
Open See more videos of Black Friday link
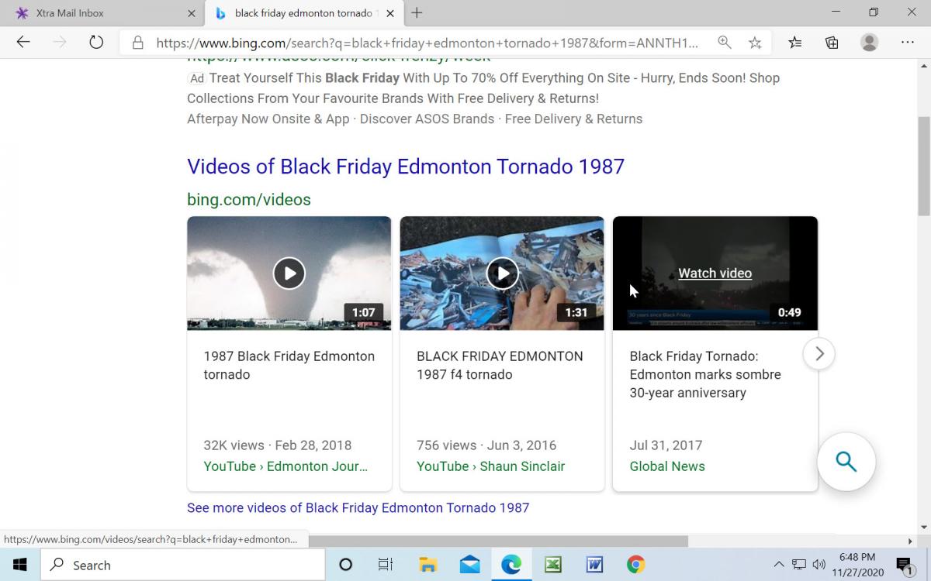pyautogui.click(x=358, y=508)
